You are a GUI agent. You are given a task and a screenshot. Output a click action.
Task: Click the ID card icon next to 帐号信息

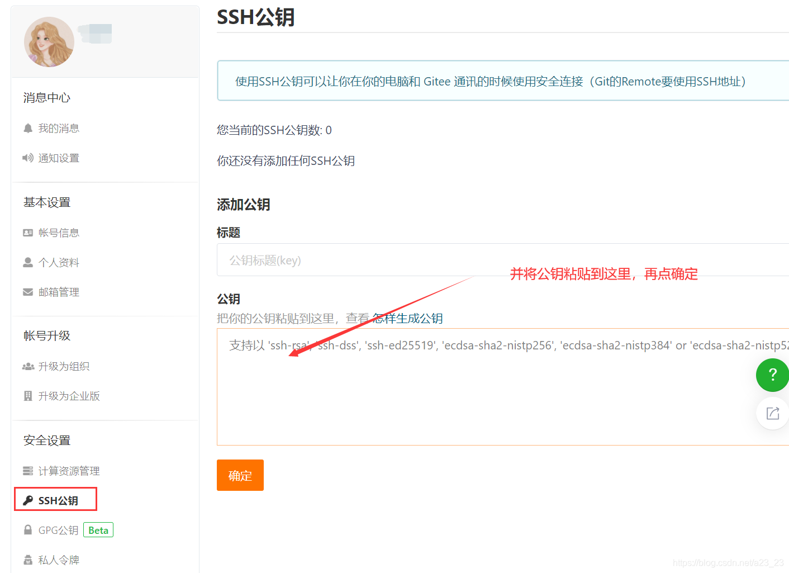pos(27,232)
